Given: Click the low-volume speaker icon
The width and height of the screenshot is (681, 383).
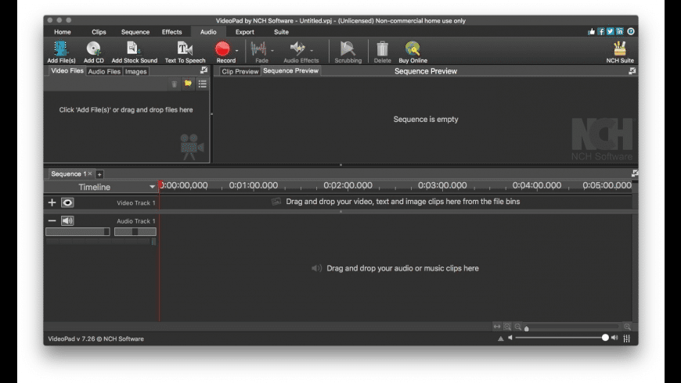Looking at the screenshot, I should [510, 338].
